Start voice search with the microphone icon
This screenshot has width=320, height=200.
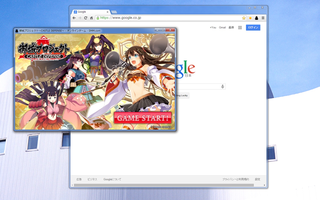click(x=222, y=86)
